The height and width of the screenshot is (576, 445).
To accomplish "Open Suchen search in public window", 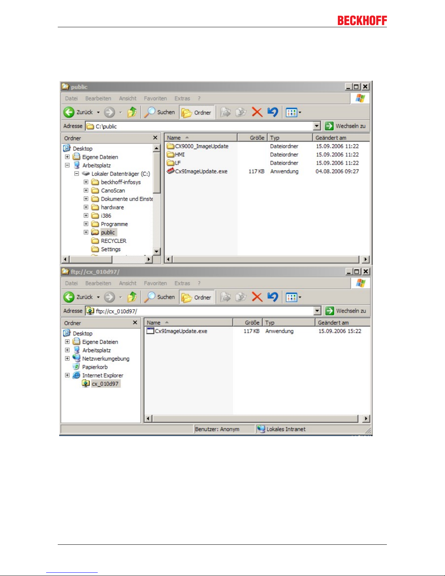I will pos(159,112).
